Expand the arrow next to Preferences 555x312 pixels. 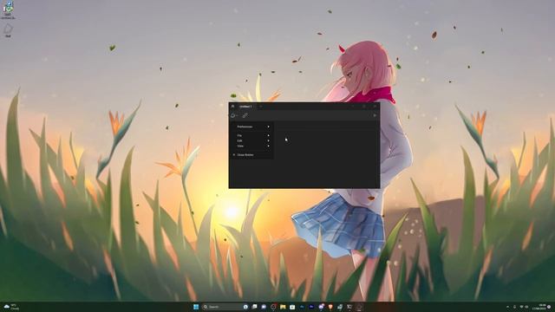(268, 127)
